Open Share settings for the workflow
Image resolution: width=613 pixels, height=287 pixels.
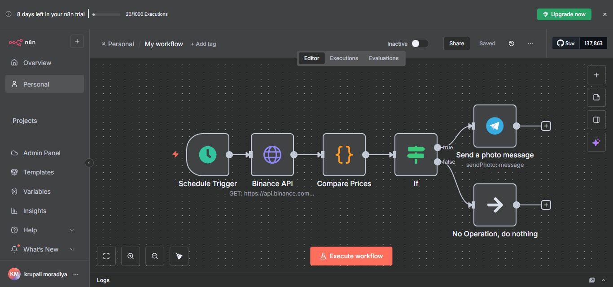pos(456,43)
